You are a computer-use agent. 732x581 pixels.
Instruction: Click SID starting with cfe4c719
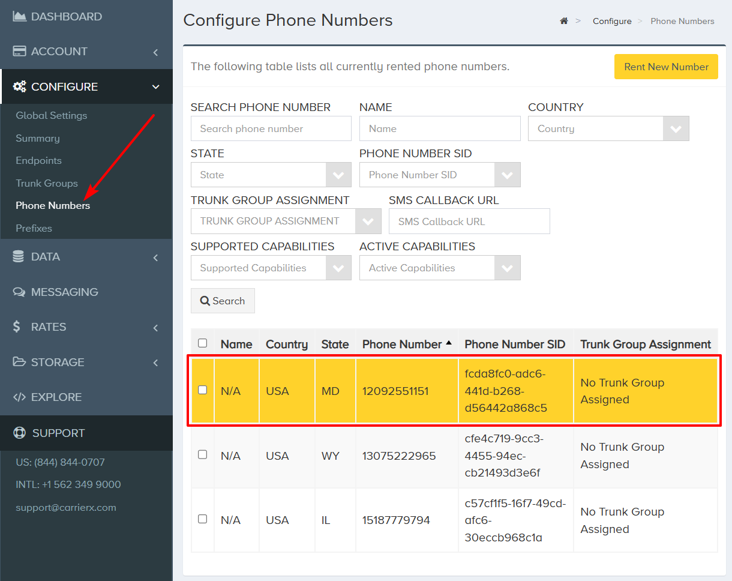505,456
